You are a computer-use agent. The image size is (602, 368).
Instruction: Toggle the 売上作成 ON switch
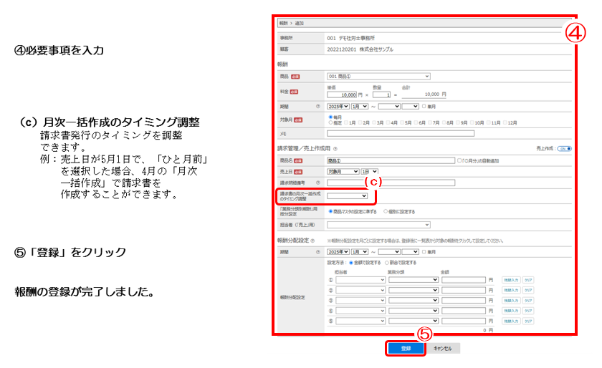[564, 148]
